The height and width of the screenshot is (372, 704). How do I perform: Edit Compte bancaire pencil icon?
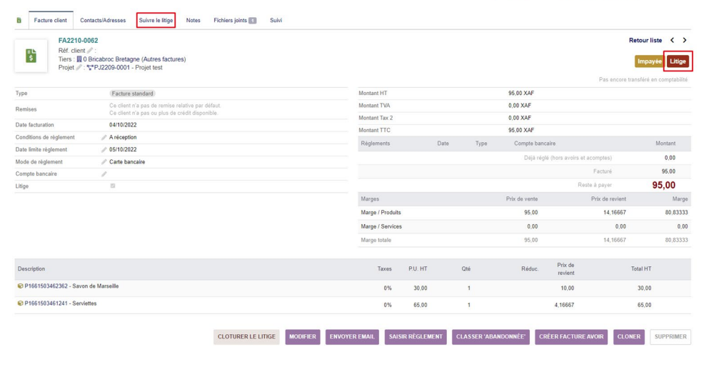point(104,174)
